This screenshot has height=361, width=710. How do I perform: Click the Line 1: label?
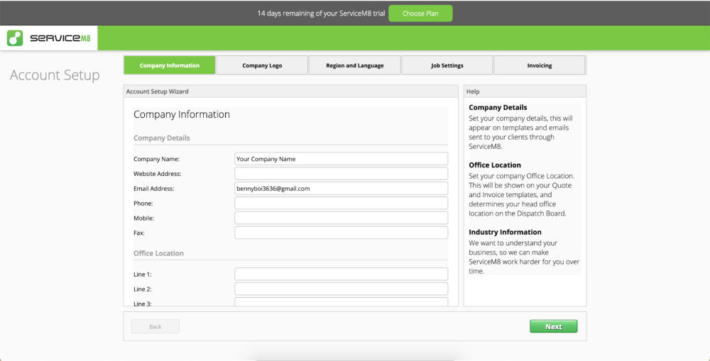(142, 274)
